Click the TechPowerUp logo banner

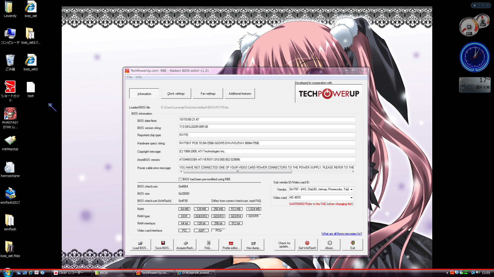pos(329,94)
